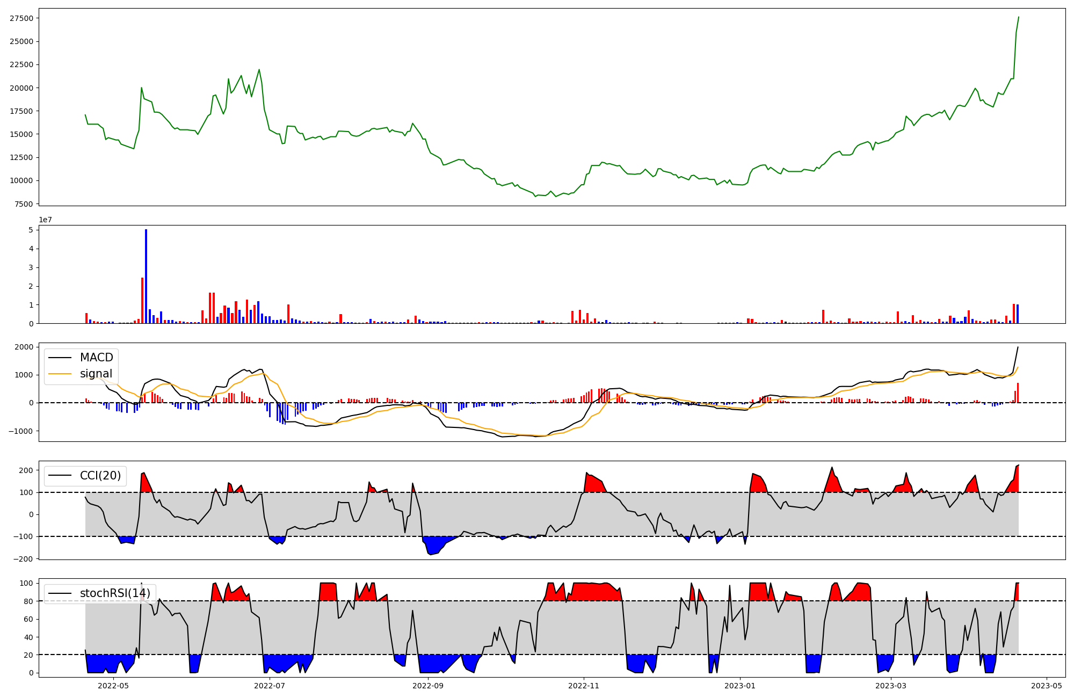The width and height of the screenshot is (1074, 698).
Task: Click the volume axis label 5
Action: (31, 230)
